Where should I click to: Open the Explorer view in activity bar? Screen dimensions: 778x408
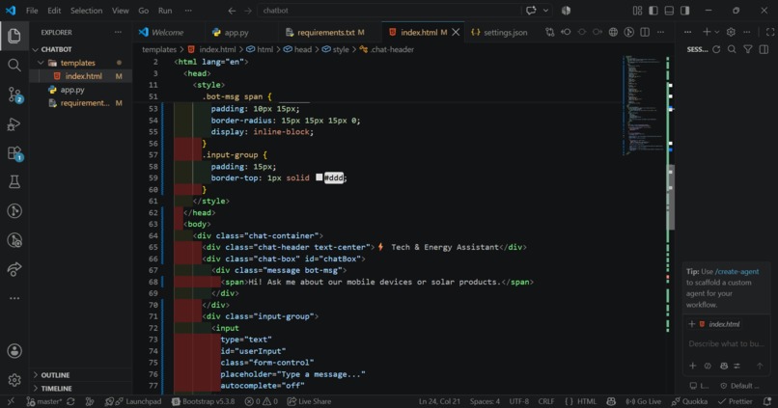pos(14,36)
